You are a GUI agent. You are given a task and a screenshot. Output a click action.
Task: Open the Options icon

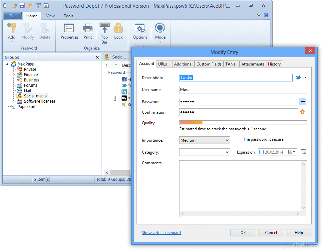click(x=140, y=28)
